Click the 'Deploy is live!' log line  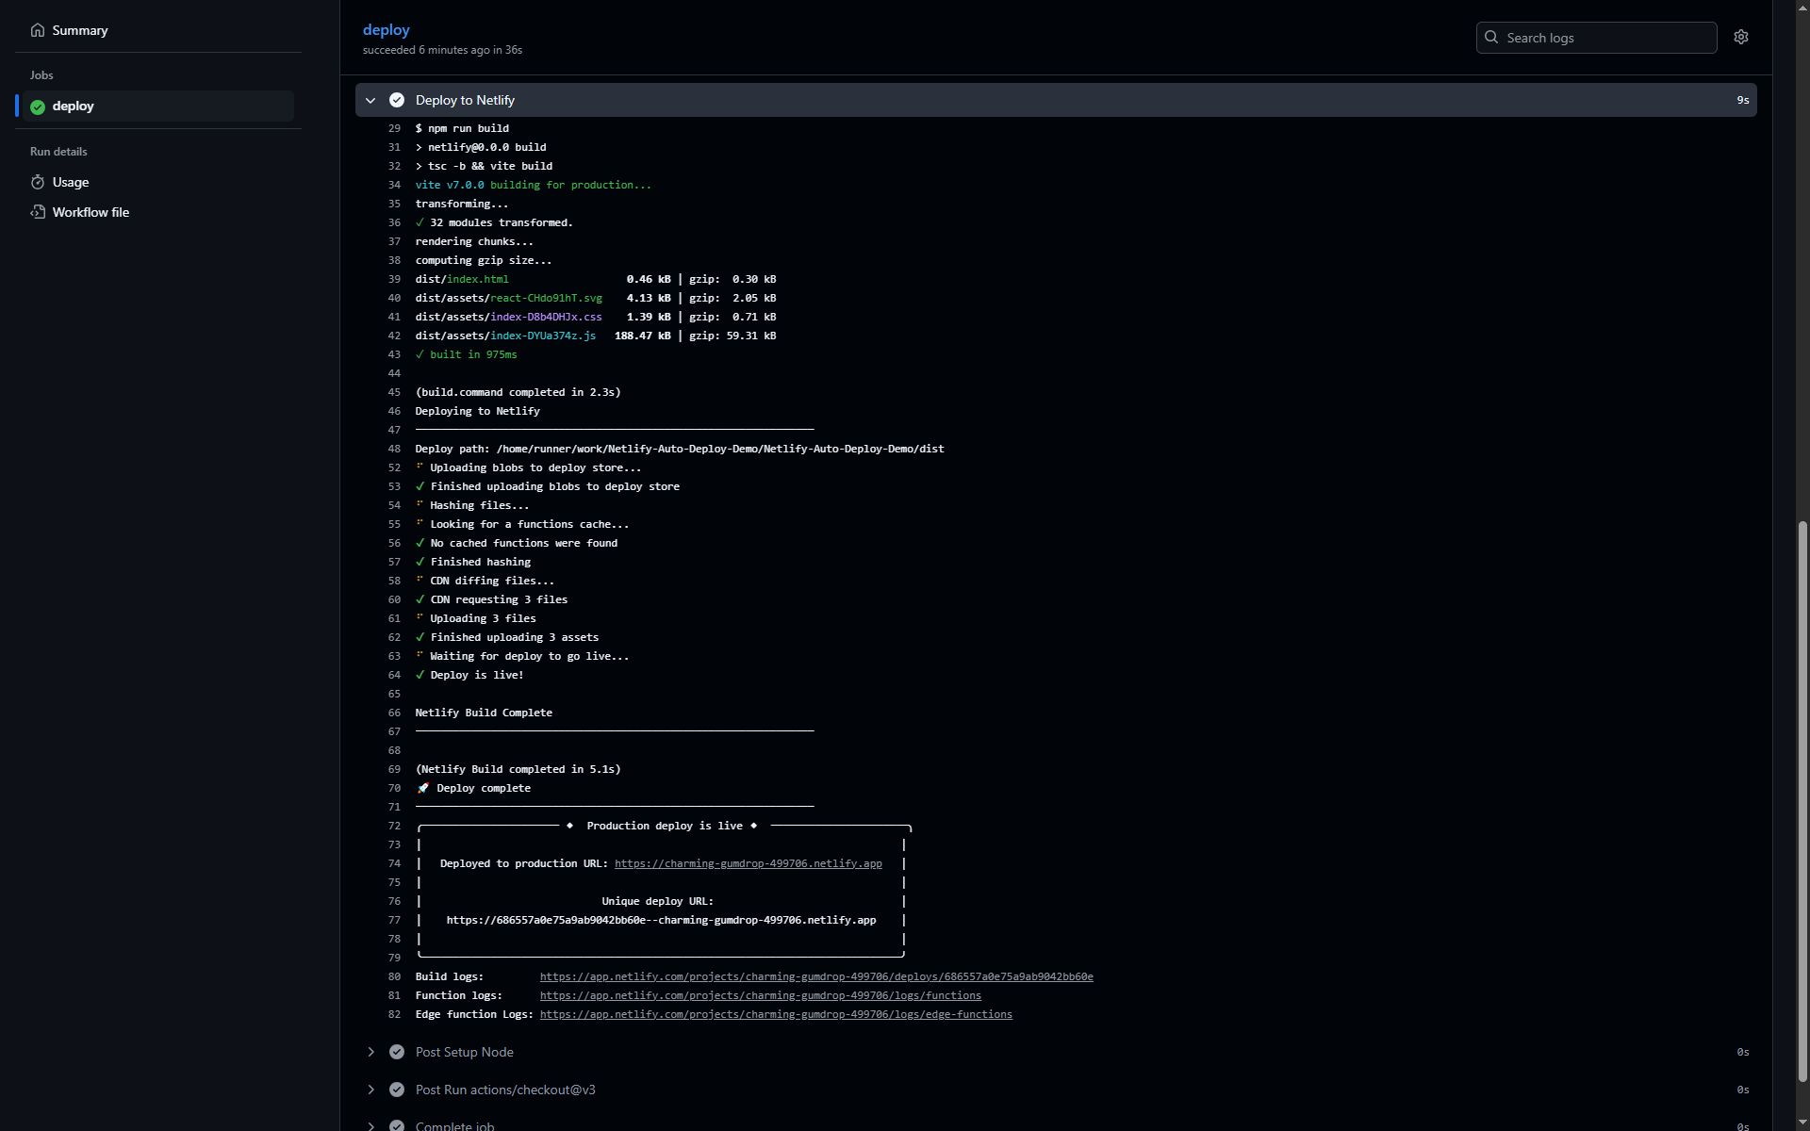[476, 675]
